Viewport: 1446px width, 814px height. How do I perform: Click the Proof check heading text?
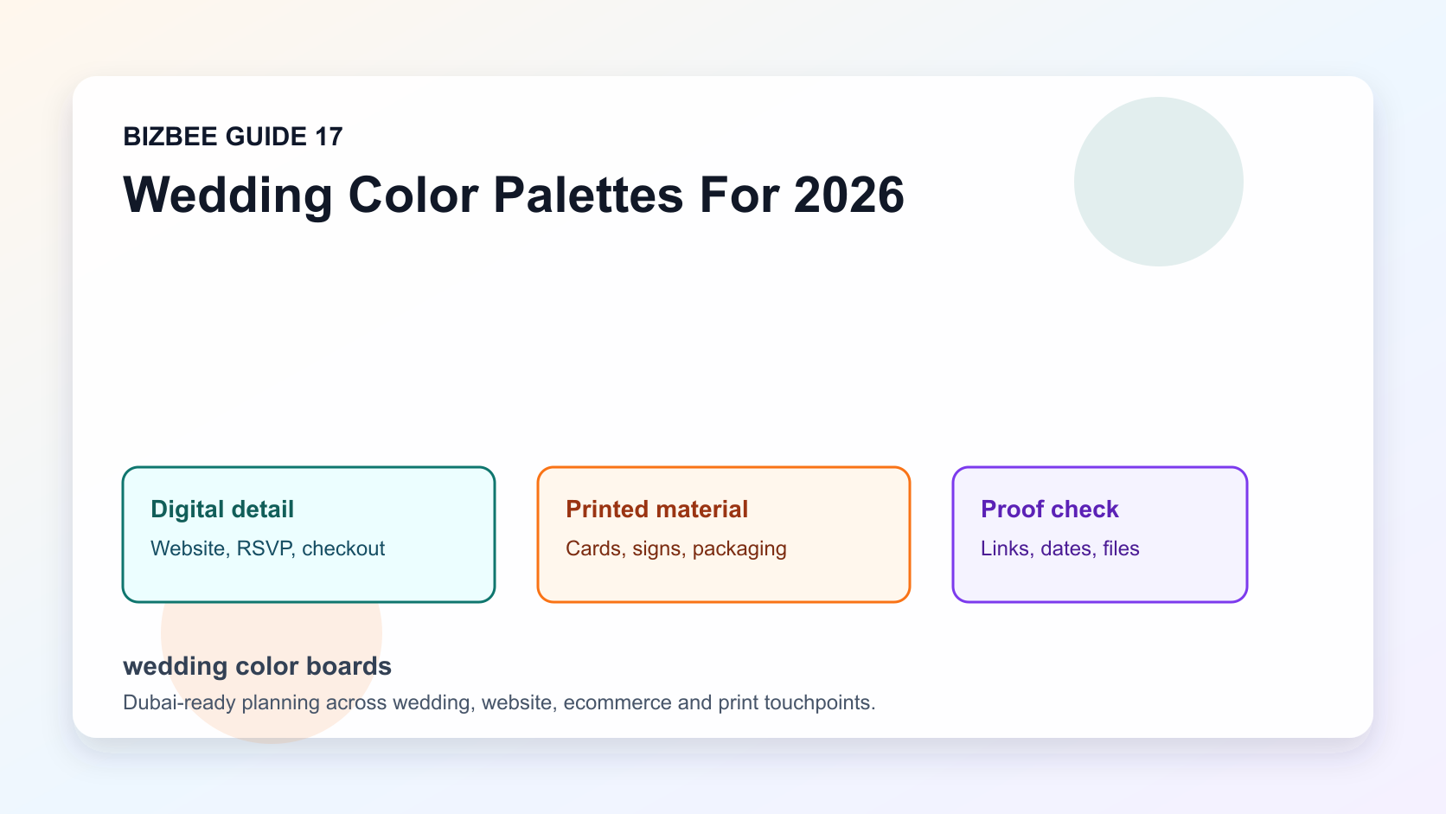pyautogui.click(x=1050, y=509)
